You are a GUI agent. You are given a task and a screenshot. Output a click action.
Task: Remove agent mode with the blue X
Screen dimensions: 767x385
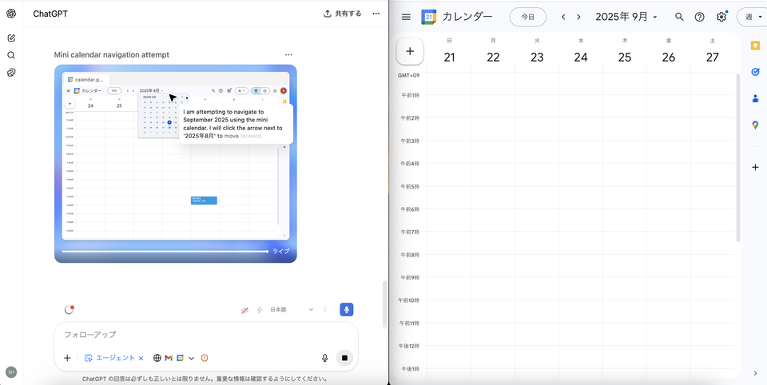click(141, 358)
